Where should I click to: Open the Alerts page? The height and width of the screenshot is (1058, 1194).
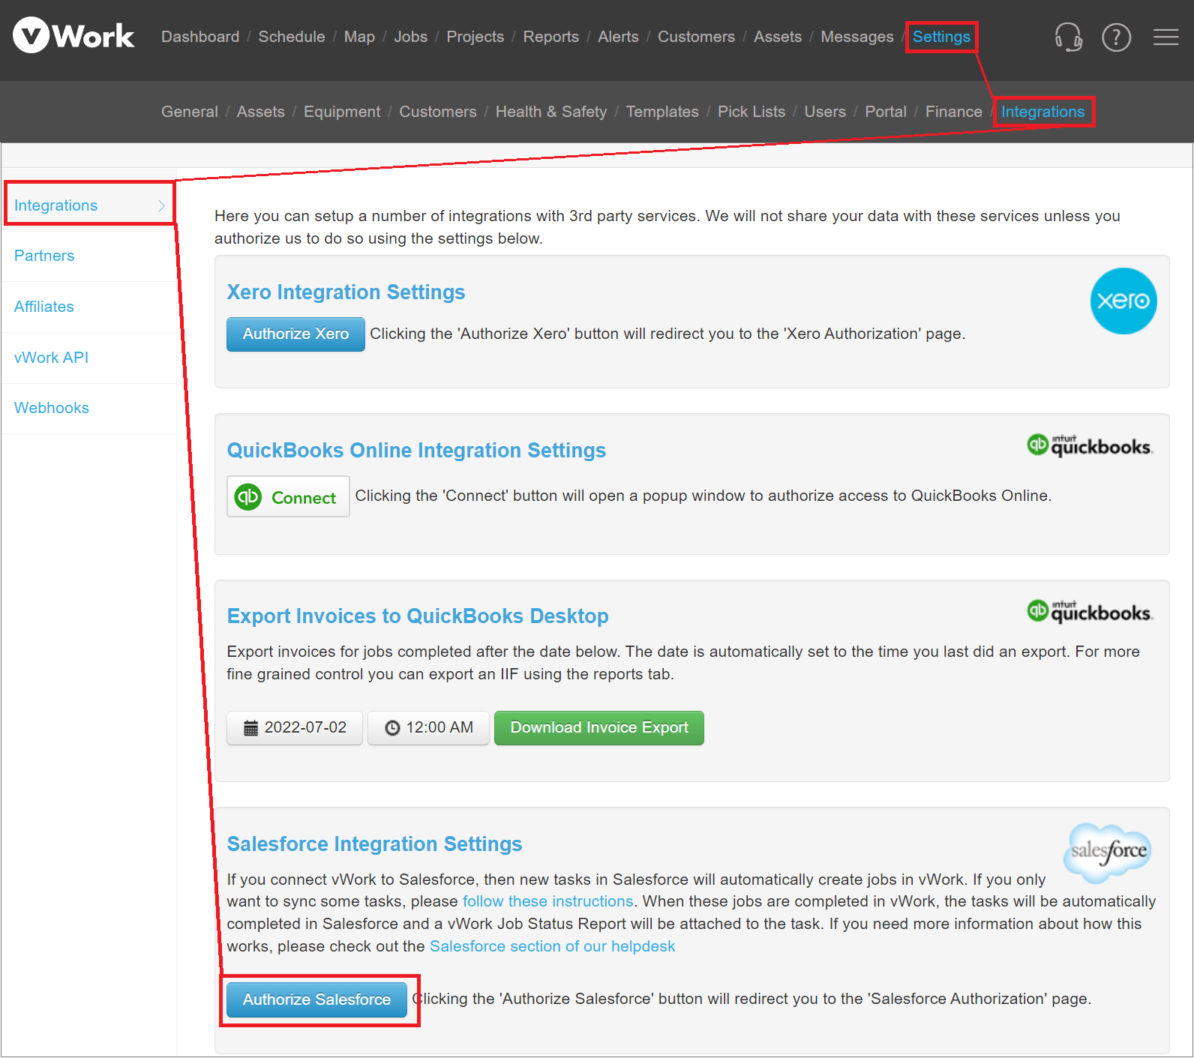click(618, 37)
